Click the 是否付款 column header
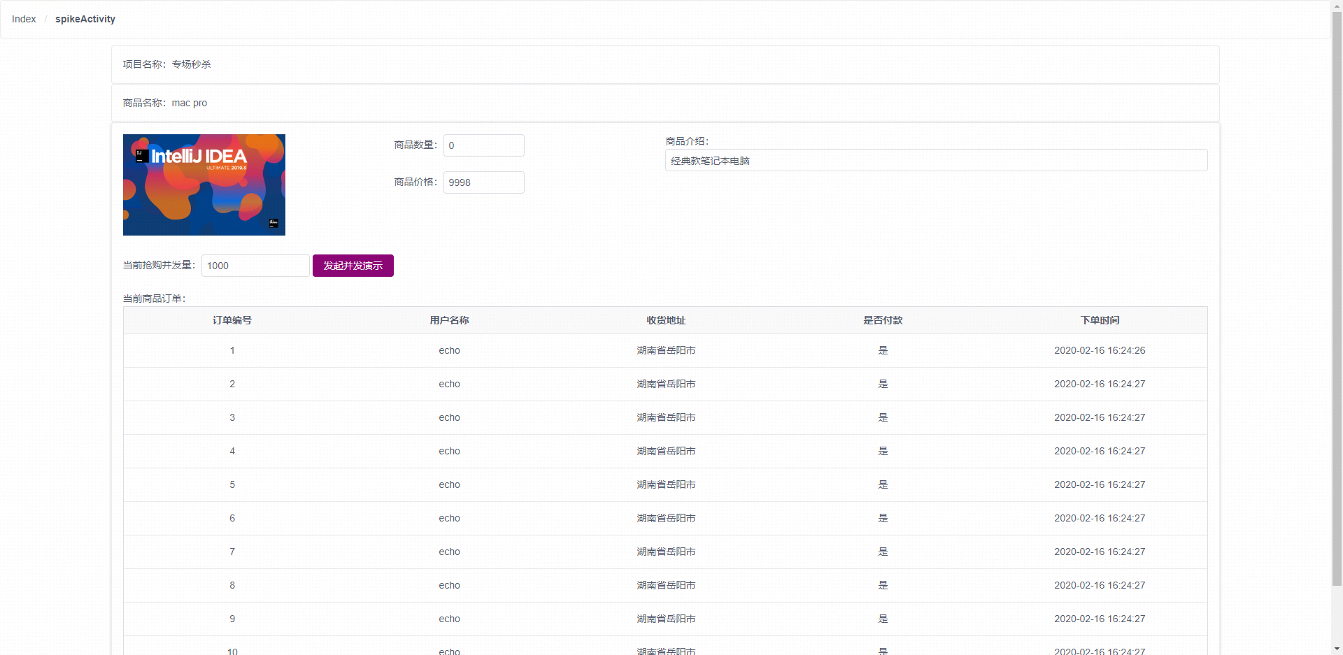1343x655 pixels. click(883, 320)
